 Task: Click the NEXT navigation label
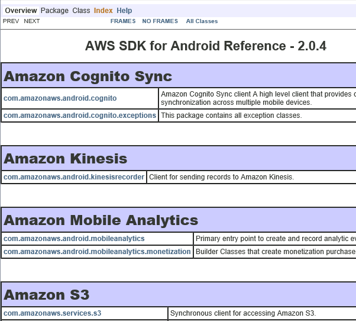(x=32, y=21)
